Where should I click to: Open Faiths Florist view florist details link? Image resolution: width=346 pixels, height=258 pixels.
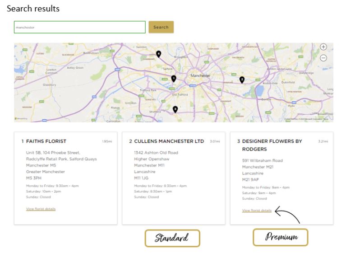(x=41, y=209)
